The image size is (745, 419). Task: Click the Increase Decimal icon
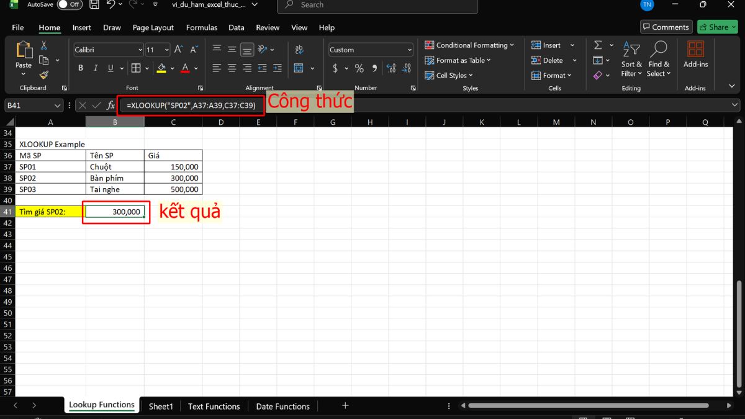click(x=391, y=68)
